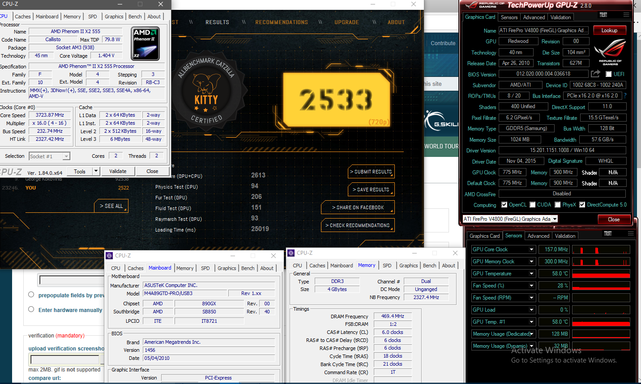The height and width of the screenshot is (384, 641).
Task: Click Contribute link on webpage
Action: click(443, 43)
